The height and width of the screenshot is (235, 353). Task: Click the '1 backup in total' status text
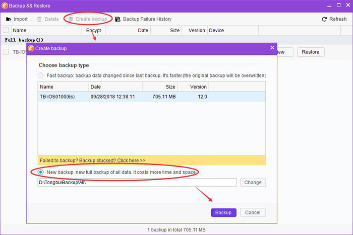pos(177,230)
